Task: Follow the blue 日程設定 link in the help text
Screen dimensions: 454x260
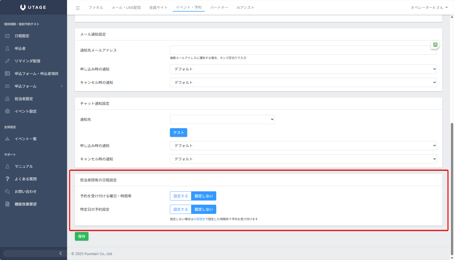Action: point(199,219)
